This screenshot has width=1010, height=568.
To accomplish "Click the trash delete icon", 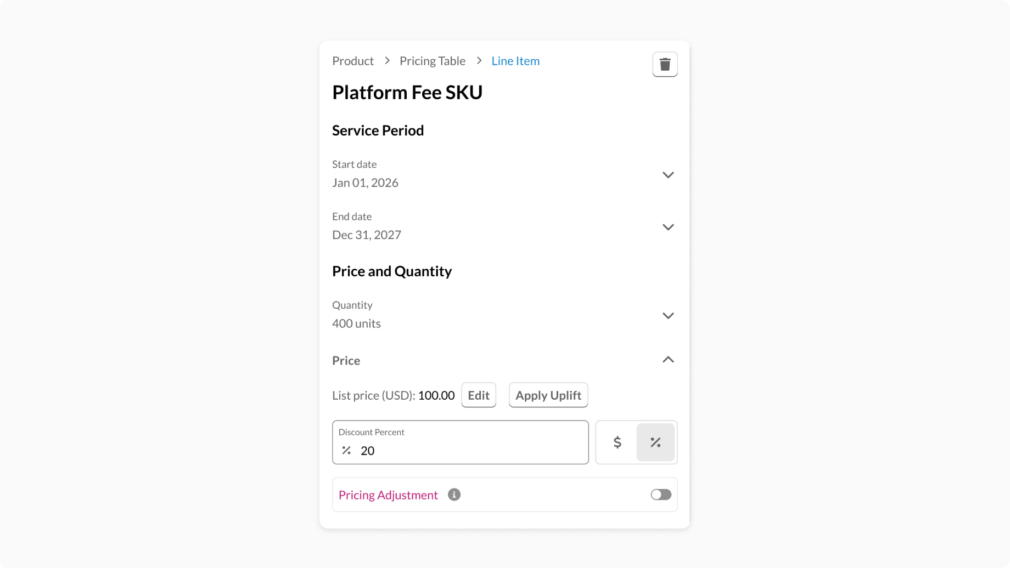I will pyautogui.click(x=665, y=65).
